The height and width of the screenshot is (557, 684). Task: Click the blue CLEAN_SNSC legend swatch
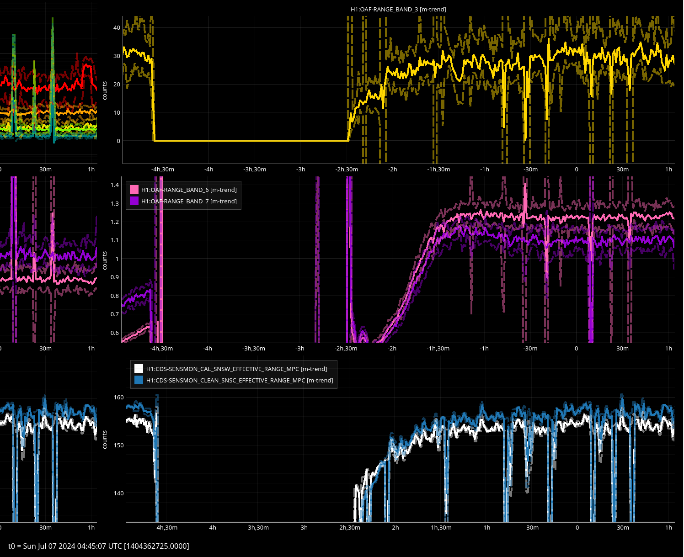click(139, 380)
